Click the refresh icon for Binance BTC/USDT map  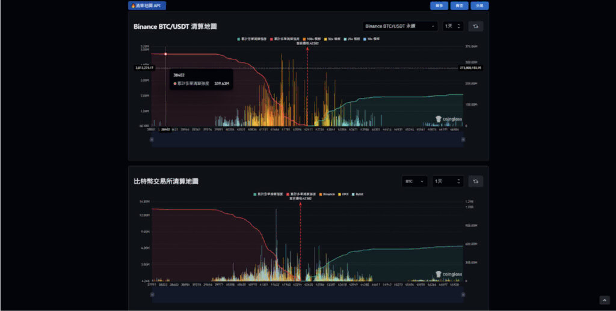(475, 26)
